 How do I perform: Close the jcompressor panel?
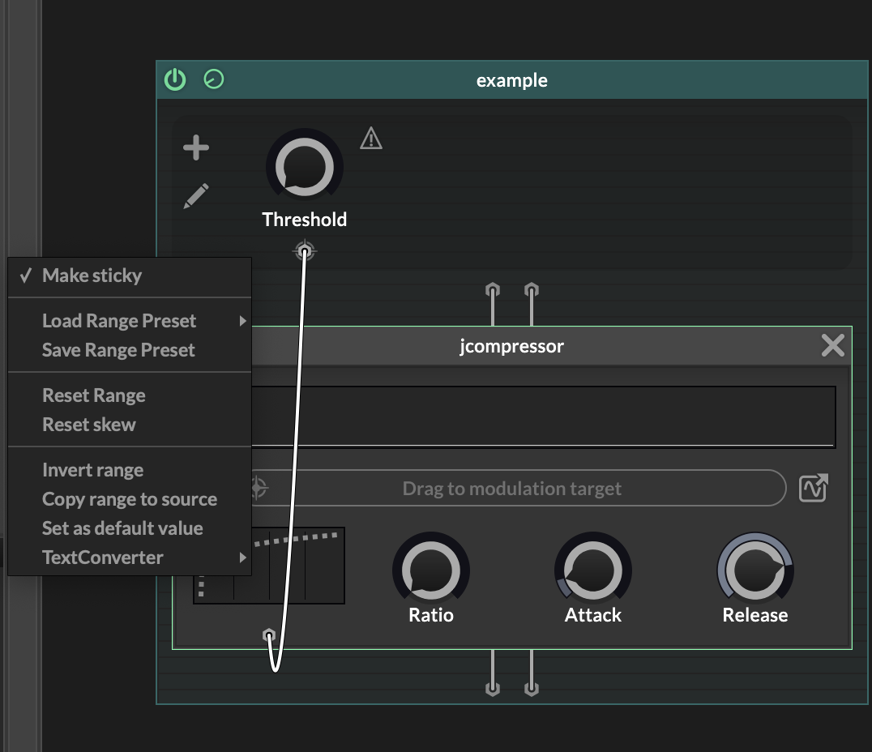[x=832, y=346]
